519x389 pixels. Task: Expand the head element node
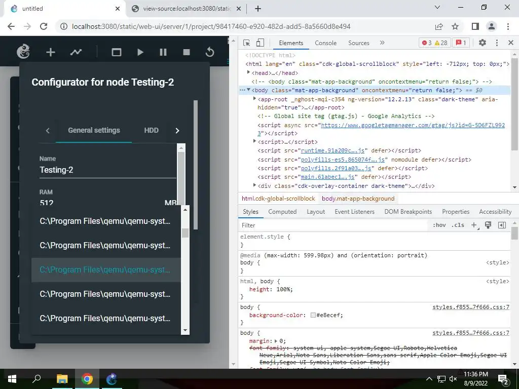point(248,72)
